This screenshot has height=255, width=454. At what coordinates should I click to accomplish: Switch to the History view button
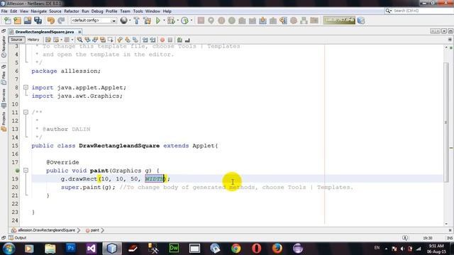(x=33, y=40)
